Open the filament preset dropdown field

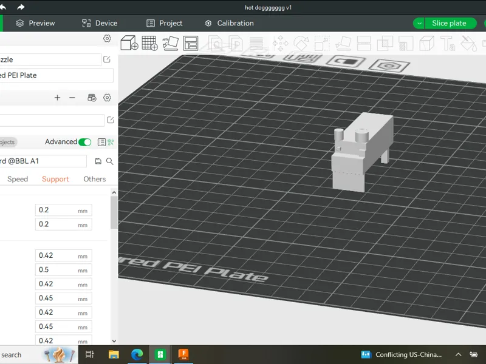click(x=52, y=120)
